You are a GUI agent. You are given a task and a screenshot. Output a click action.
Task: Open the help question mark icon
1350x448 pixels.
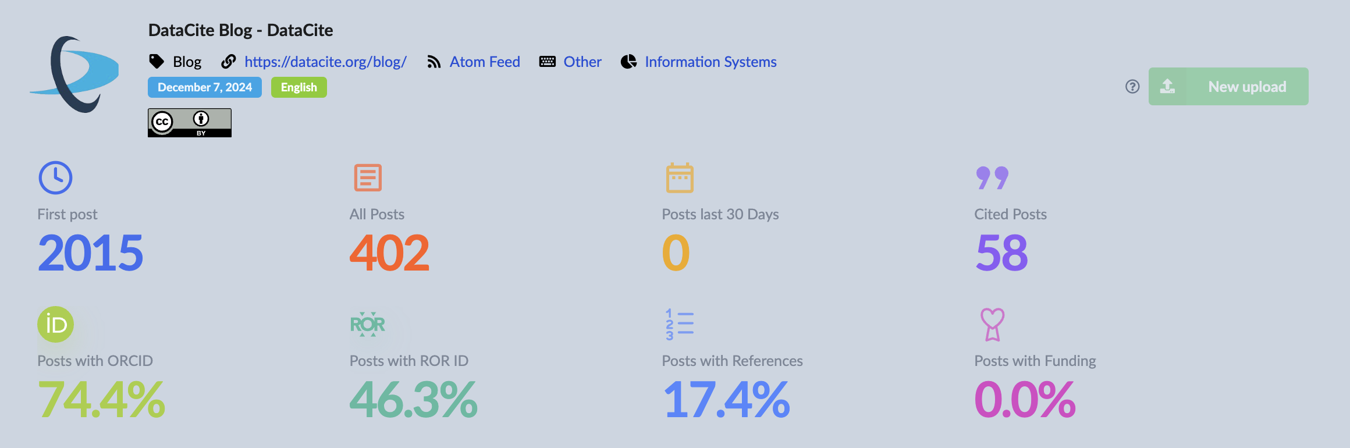(1132, 87)
